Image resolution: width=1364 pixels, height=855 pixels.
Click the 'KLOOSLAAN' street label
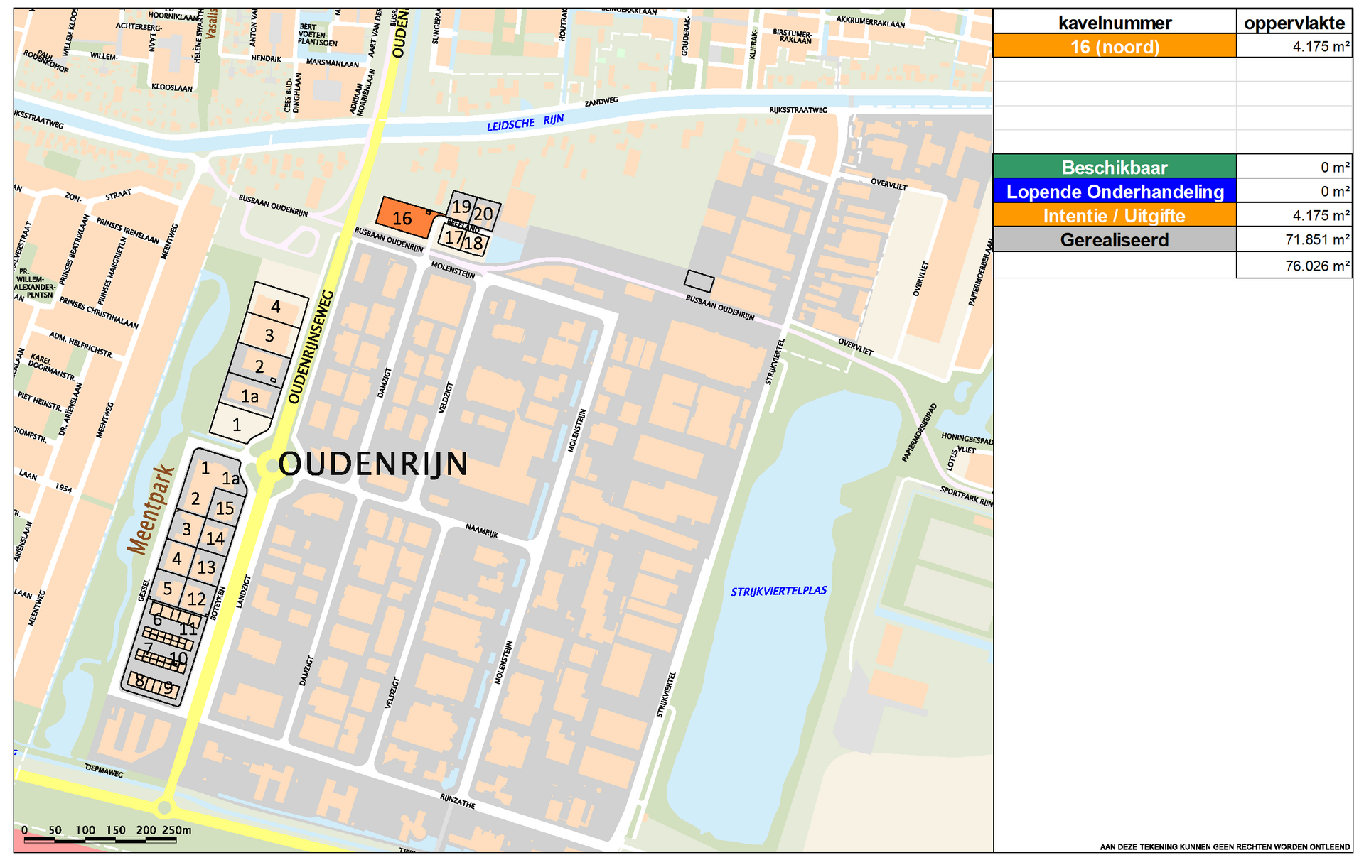pos(172,87)
